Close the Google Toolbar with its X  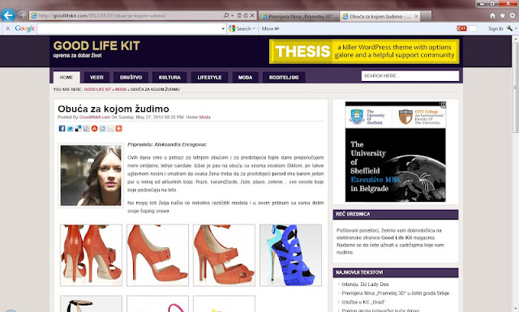point(8,28)
